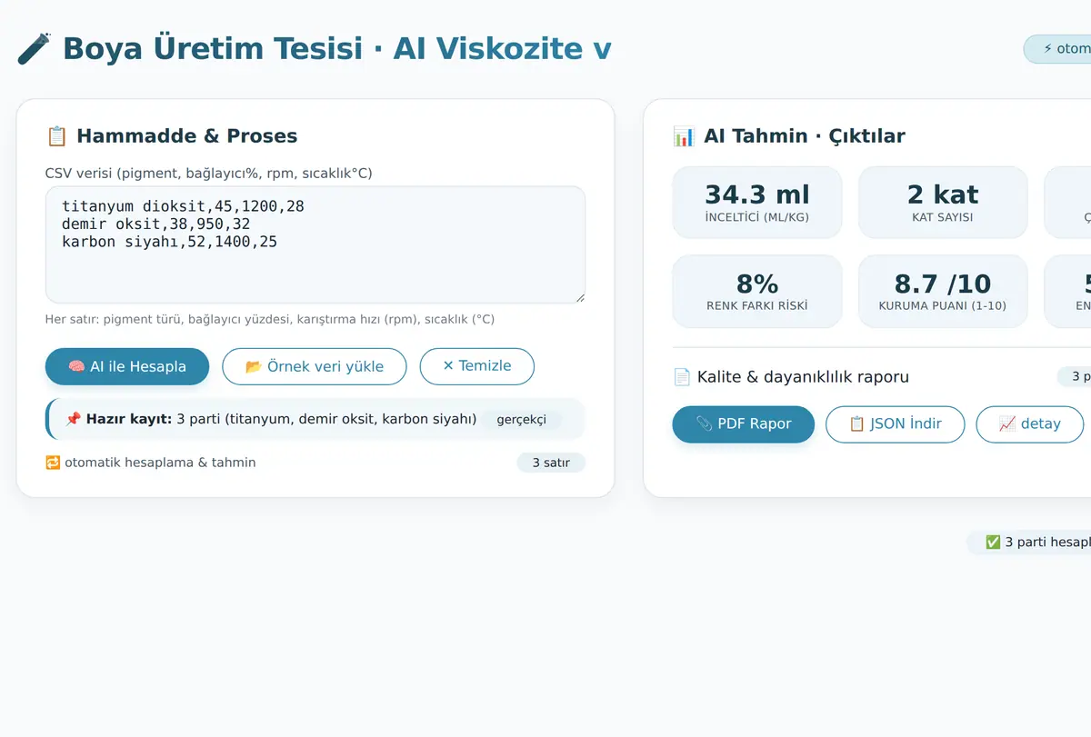1091x737 pixels.
Task: Click the 3 parti hesapl status pill
Action: [1028, 542]
